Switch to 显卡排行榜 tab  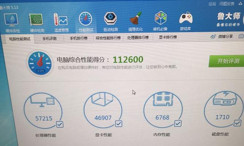[168, 37]
